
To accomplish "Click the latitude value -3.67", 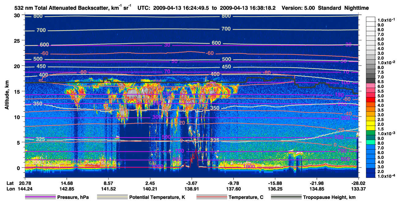I will (192, 183).
